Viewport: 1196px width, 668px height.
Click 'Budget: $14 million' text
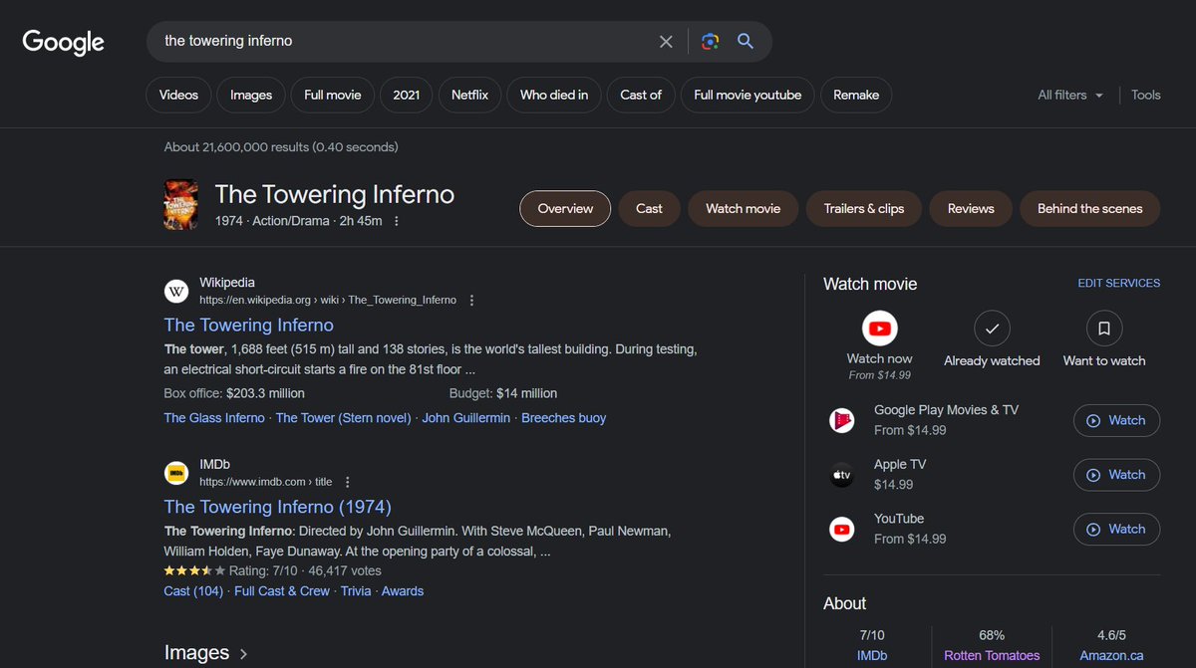pos(503,393)
